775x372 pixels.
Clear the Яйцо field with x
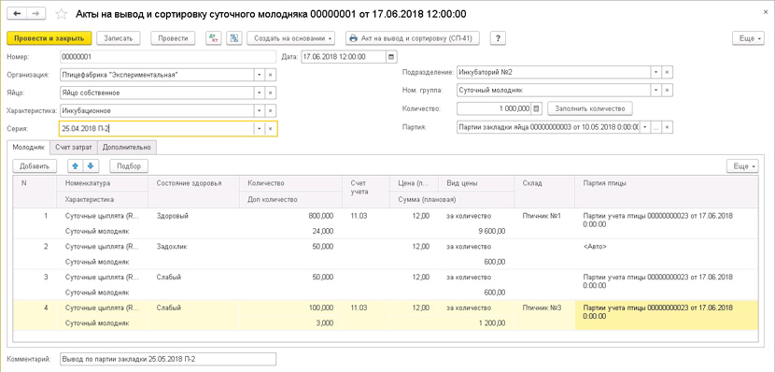(271, 93)
